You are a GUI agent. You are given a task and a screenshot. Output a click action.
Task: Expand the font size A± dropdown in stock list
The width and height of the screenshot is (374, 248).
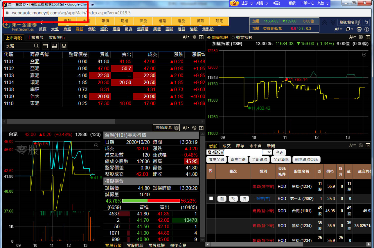(186, 37)
